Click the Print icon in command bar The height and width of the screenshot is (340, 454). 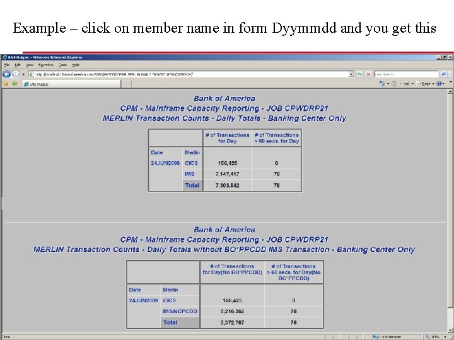(x=407, y=84)
